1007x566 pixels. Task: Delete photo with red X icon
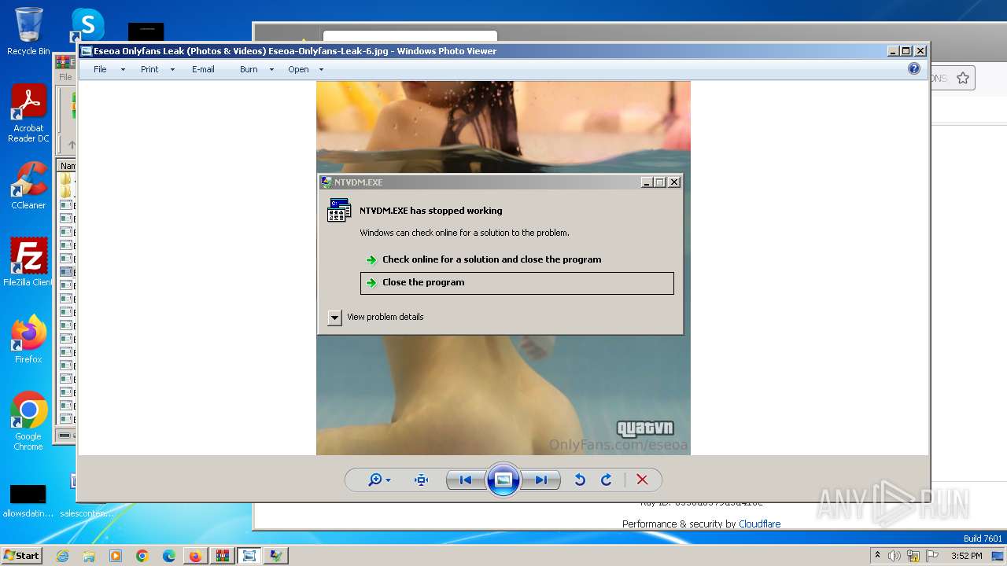[642, 480]
